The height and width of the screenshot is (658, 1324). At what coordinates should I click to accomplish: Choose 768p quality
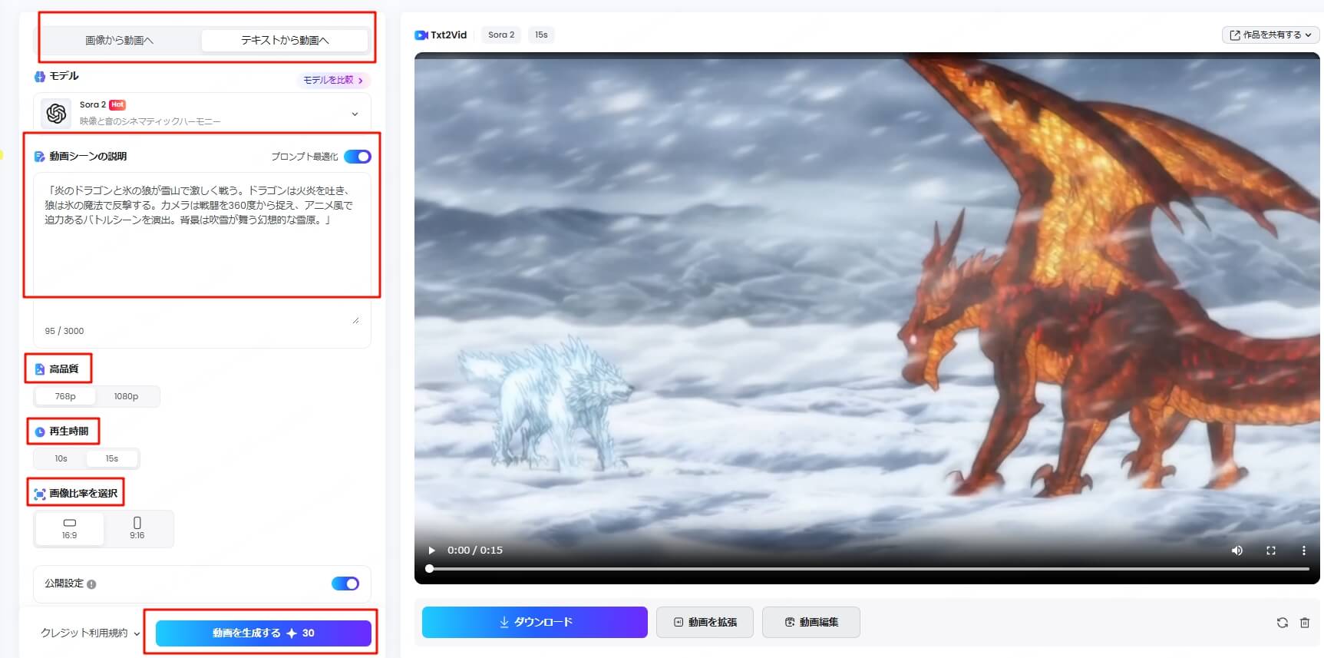click(65, 396)
